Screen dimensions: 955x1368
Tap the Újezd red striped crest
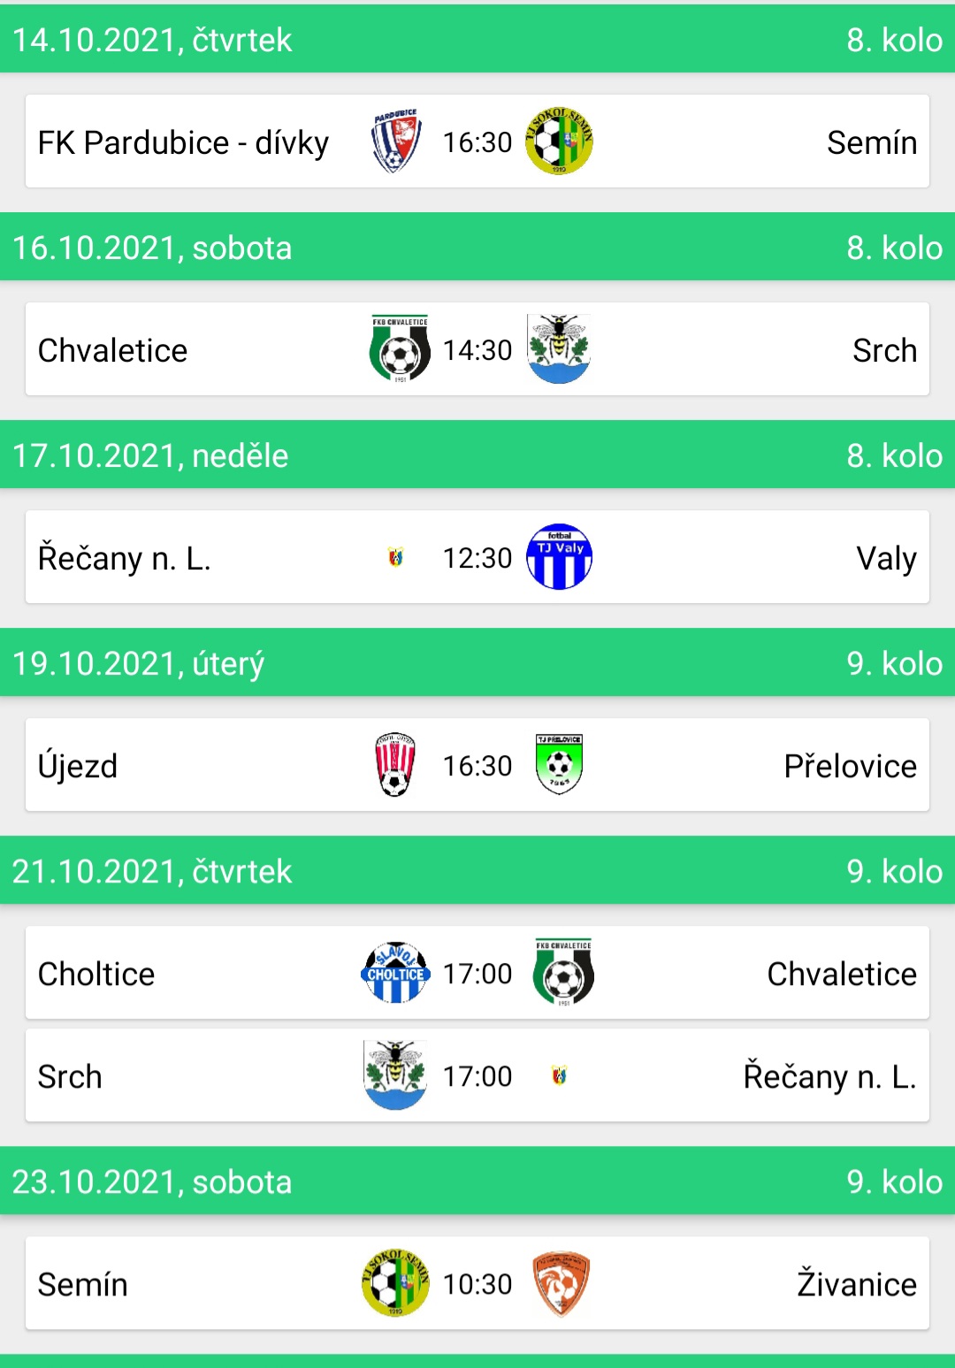click(395, 765)
